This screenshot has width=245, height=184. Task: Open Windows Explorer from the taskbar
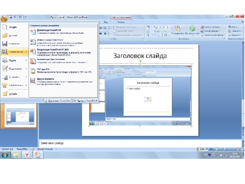click(x=16, y=155)
